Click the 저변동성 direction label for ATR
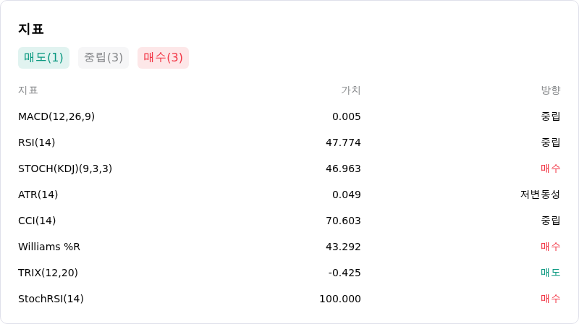The height and width of the screenshot is (324, 579). coord(540,195)
